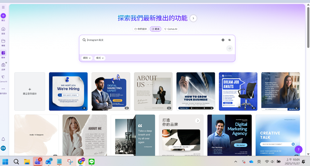Open 品牌 (Brand) icon in sidebar
Image resolution: width=310 pixels, height=166 pixels.
coord(3,65)
